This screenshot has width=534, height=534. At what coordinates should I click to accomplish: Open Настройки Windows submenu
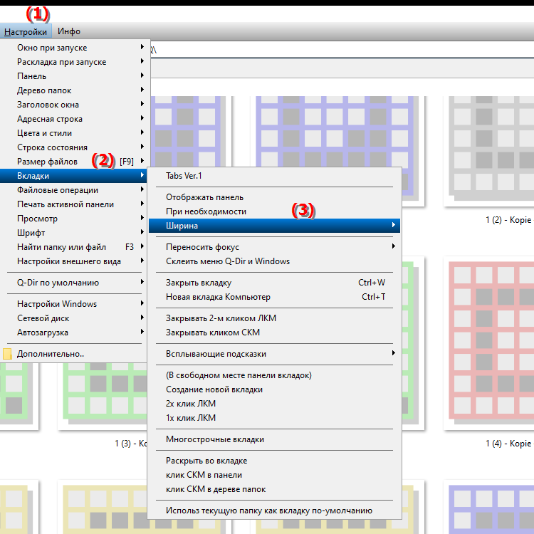point(74,304)
